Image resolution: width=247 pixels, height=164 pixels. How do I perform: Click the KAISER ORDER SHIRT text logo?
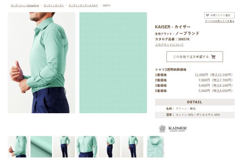pyautogui.click(x=178, y=129)
